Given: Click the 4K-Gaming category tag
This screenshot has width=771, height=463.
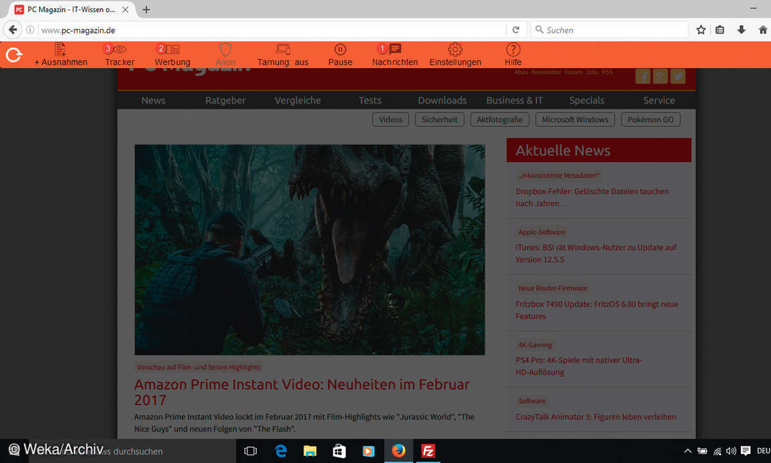Looking at the screenshot, I should (535, 345).
